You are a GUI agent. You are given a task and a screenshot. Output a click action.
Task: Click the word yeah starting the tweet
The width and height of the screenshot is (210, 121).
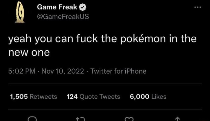20,39
